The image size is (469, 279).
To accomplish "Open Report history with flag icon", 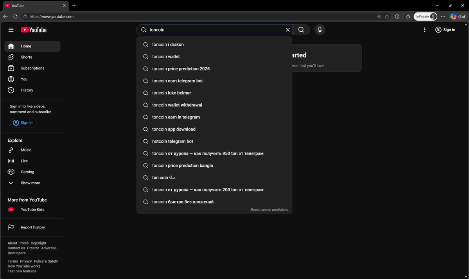I will point(32,227).
